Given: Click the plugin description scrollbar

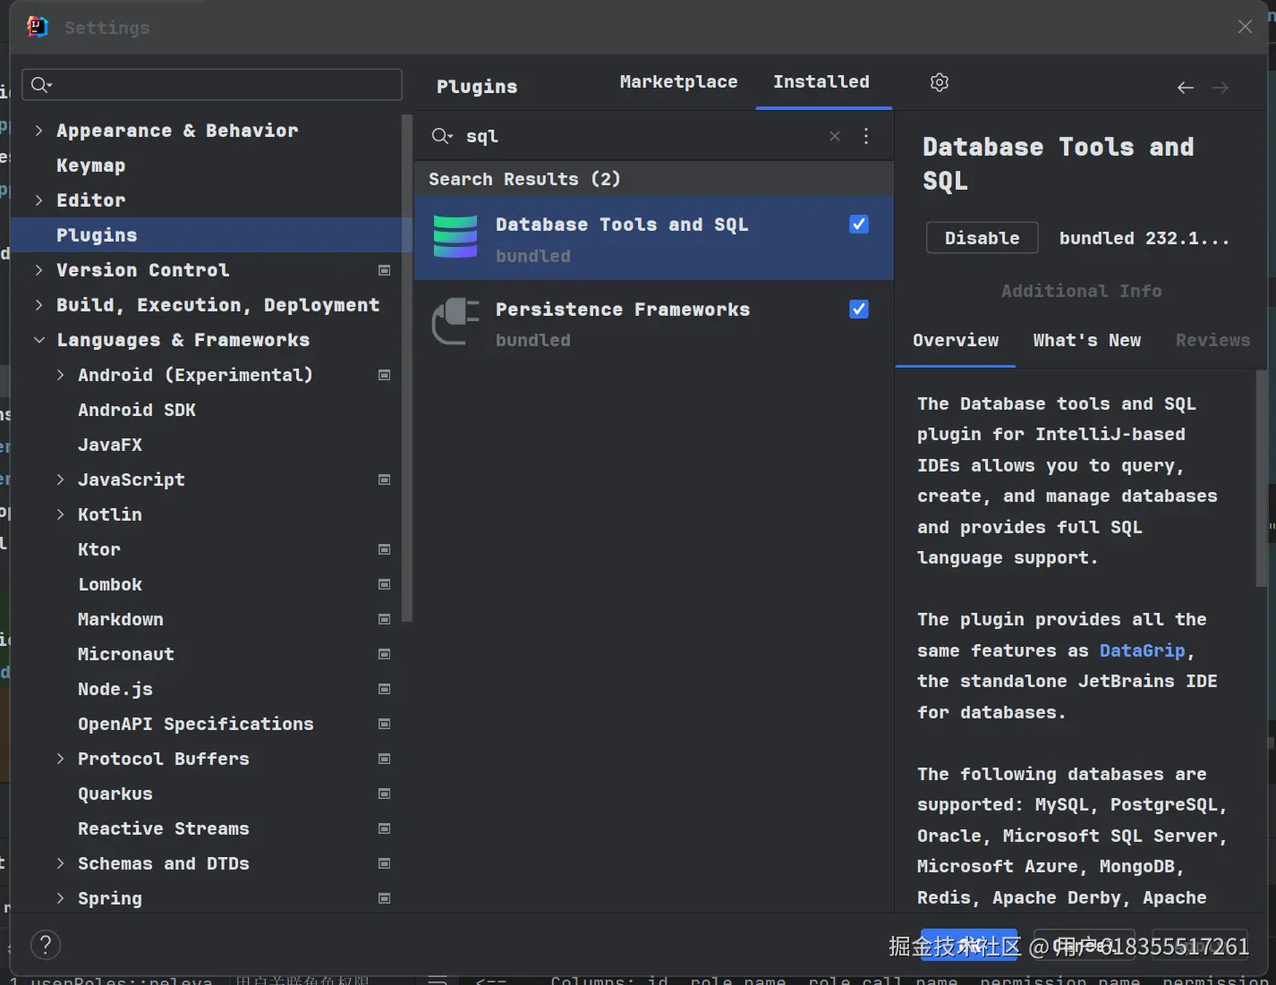Looking at the screenshot, I should [1262, 479].
